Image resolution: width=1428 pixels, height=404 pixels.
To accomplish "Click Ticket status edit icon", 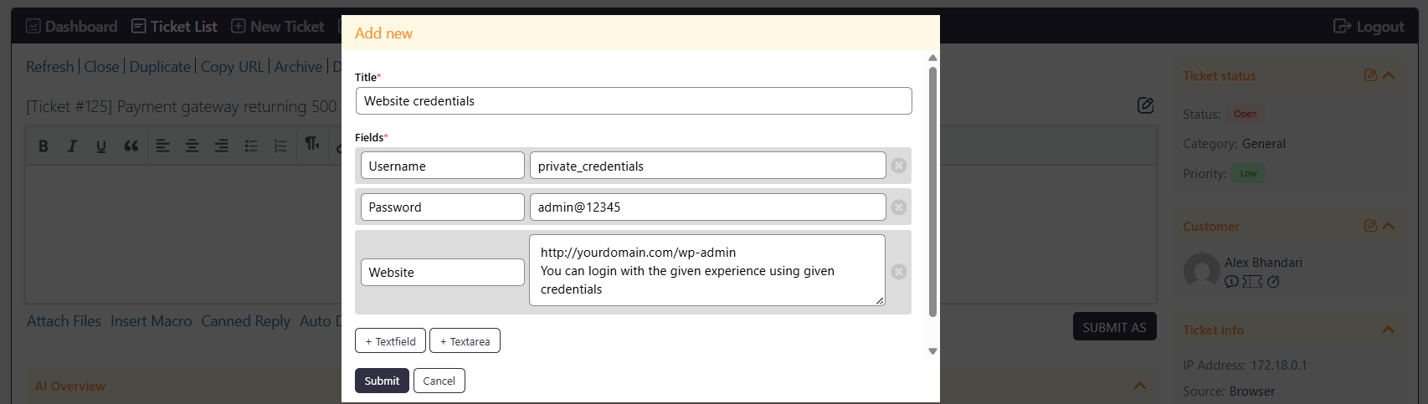I will pos(1370,75).
